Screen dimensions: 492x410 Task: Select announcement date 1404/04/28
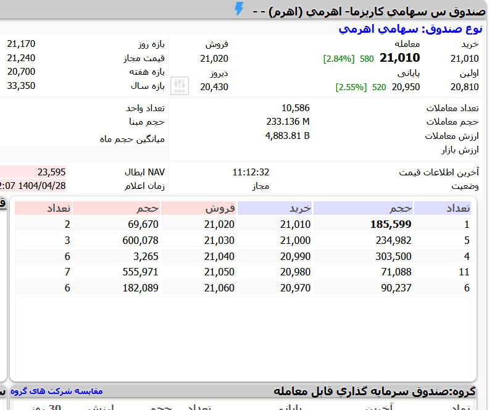(42, 185)
